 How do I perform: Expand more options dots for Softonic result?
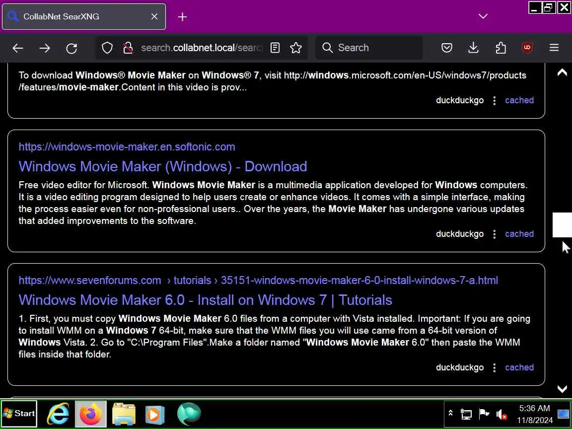coord(495,234)
